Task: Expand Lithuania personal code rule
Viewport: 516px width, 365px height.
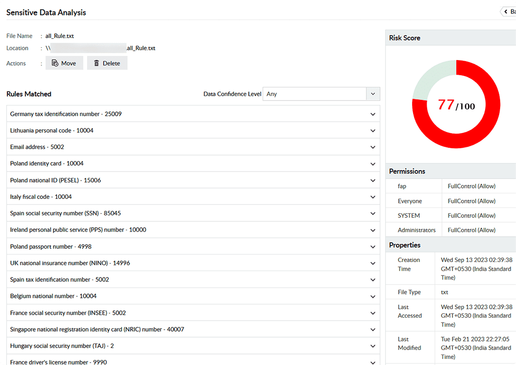Action: pos(193,130)
